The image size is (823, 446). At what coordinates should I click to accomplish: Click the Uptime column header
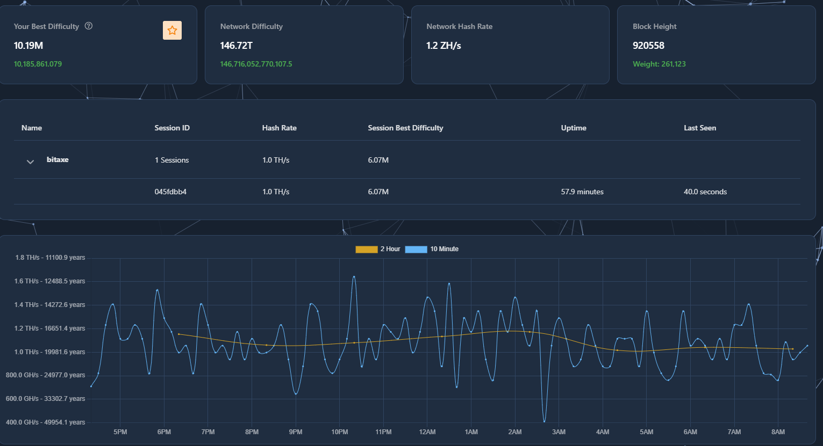click(x=574, y=128)
